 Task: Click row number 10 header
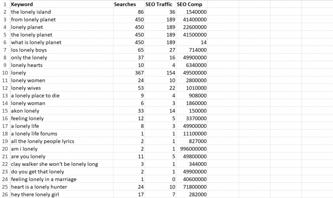point(5,73)
